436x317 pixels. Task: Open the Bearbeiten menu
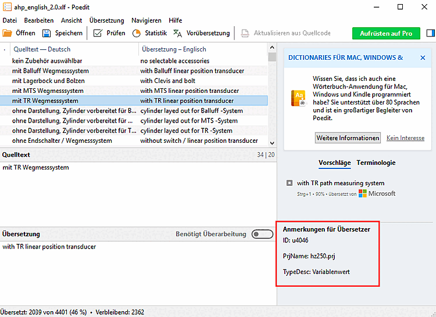39,20
